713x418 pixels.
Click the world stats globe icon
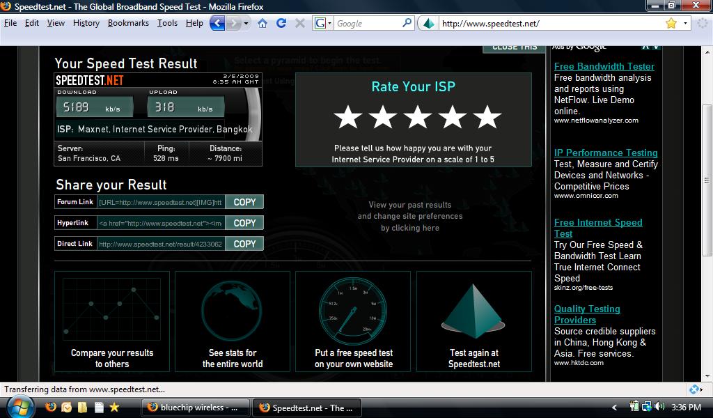pos(232,311)
